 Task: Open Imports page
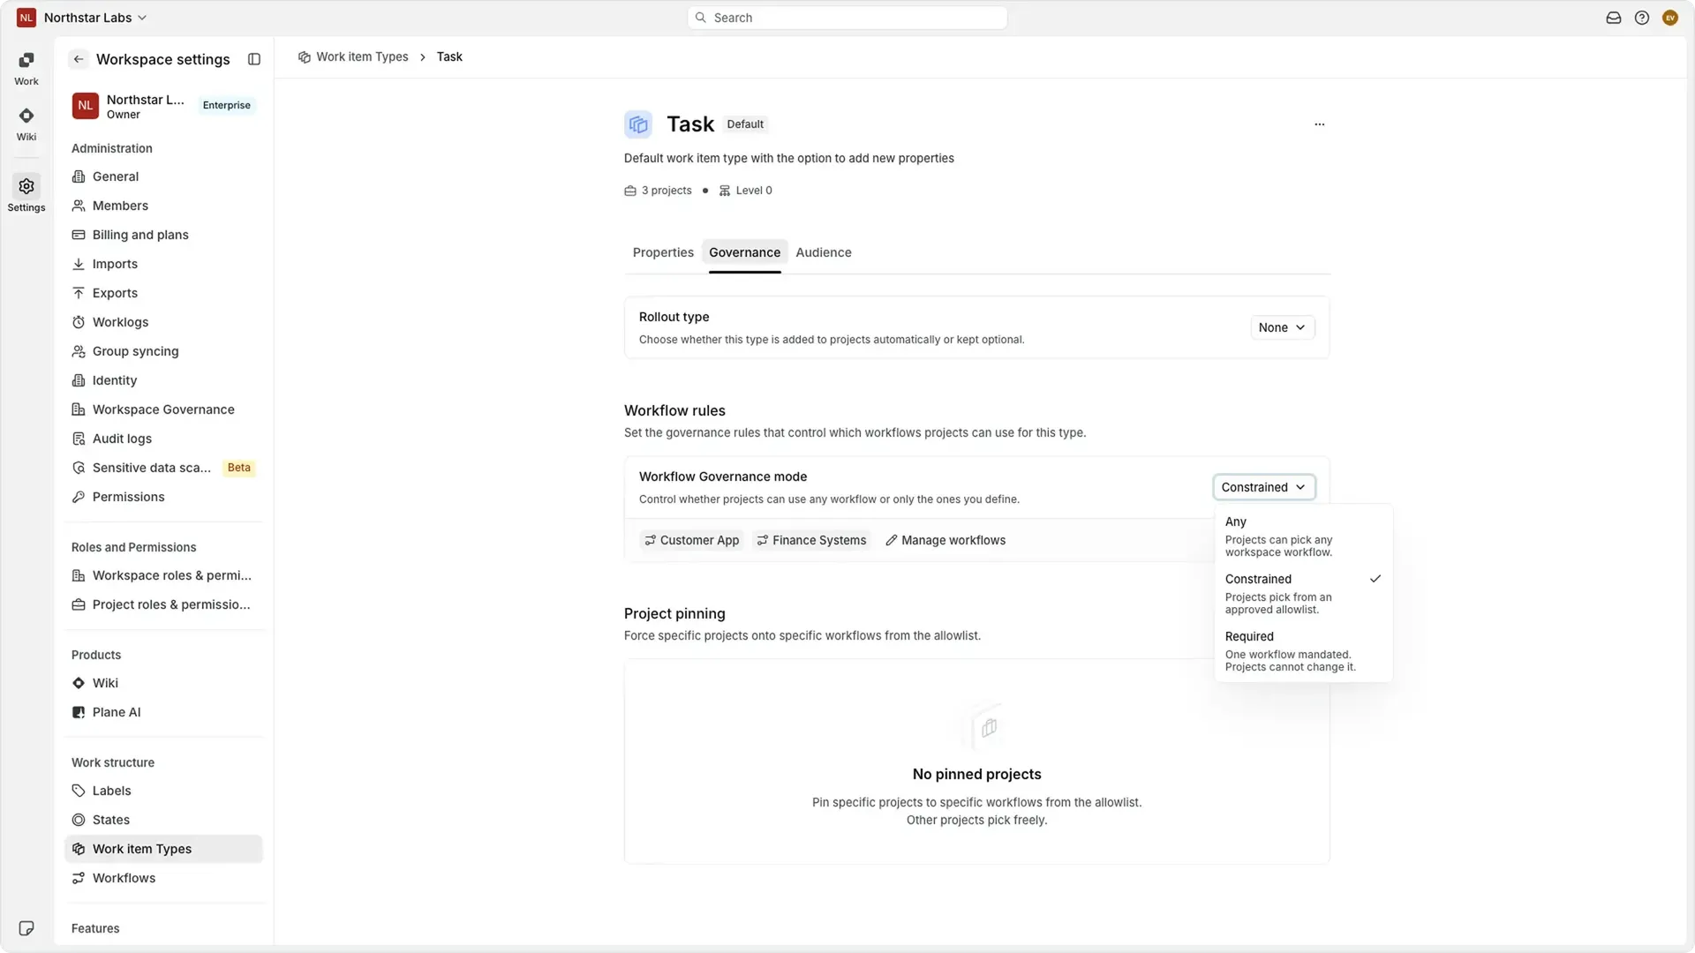pos(163,264)
